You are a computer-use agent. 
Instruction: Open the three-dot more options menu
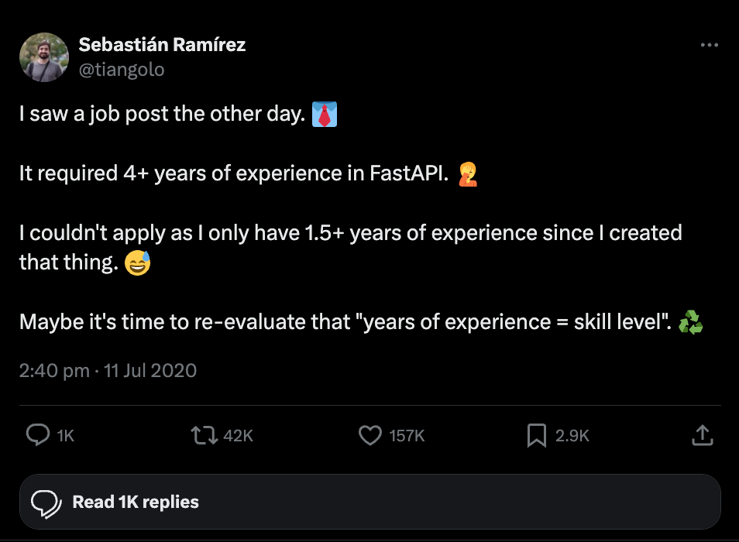[709, 46]
